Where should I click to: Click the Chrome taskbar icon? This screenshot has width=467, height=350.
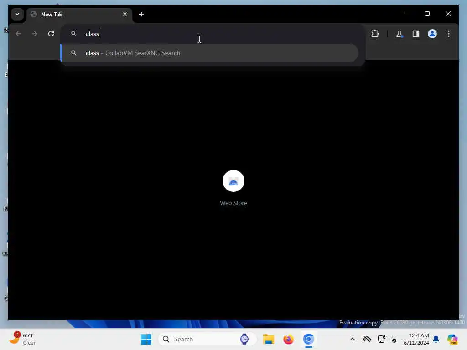click(x=309, y=339)
